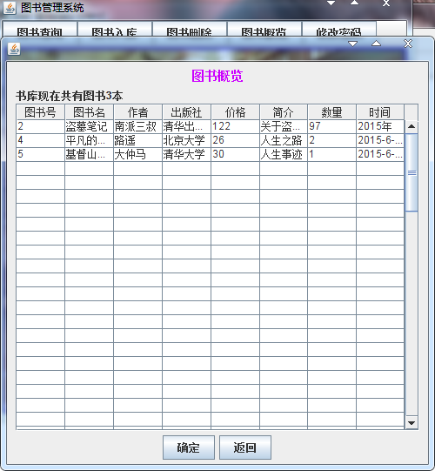Select the 盗墓笔记 book name cell
435x471 pixels.
tap(89, 126)
